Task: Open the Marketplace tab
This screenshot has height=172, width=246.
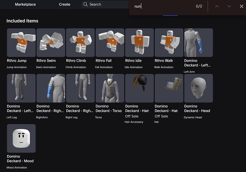Action: coord(25,4)
